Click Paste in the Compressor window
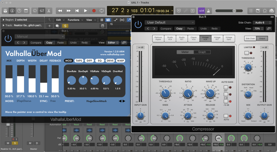Viewport: 277px width, 152px height. [190, 29]
